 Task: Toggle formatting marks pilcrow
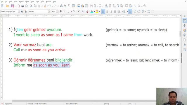(69, 6)
